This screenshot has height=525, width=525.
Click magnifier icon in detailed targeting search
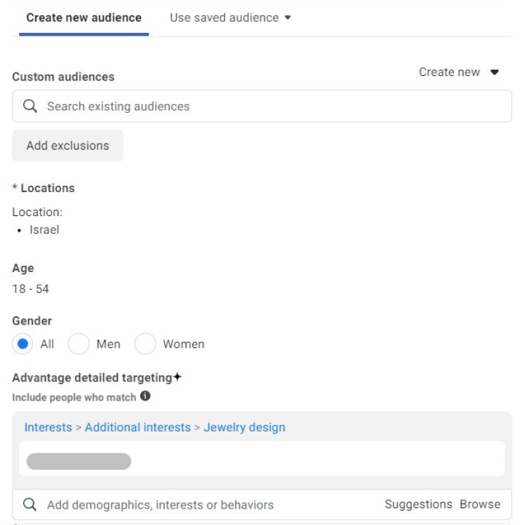point(30,504)
